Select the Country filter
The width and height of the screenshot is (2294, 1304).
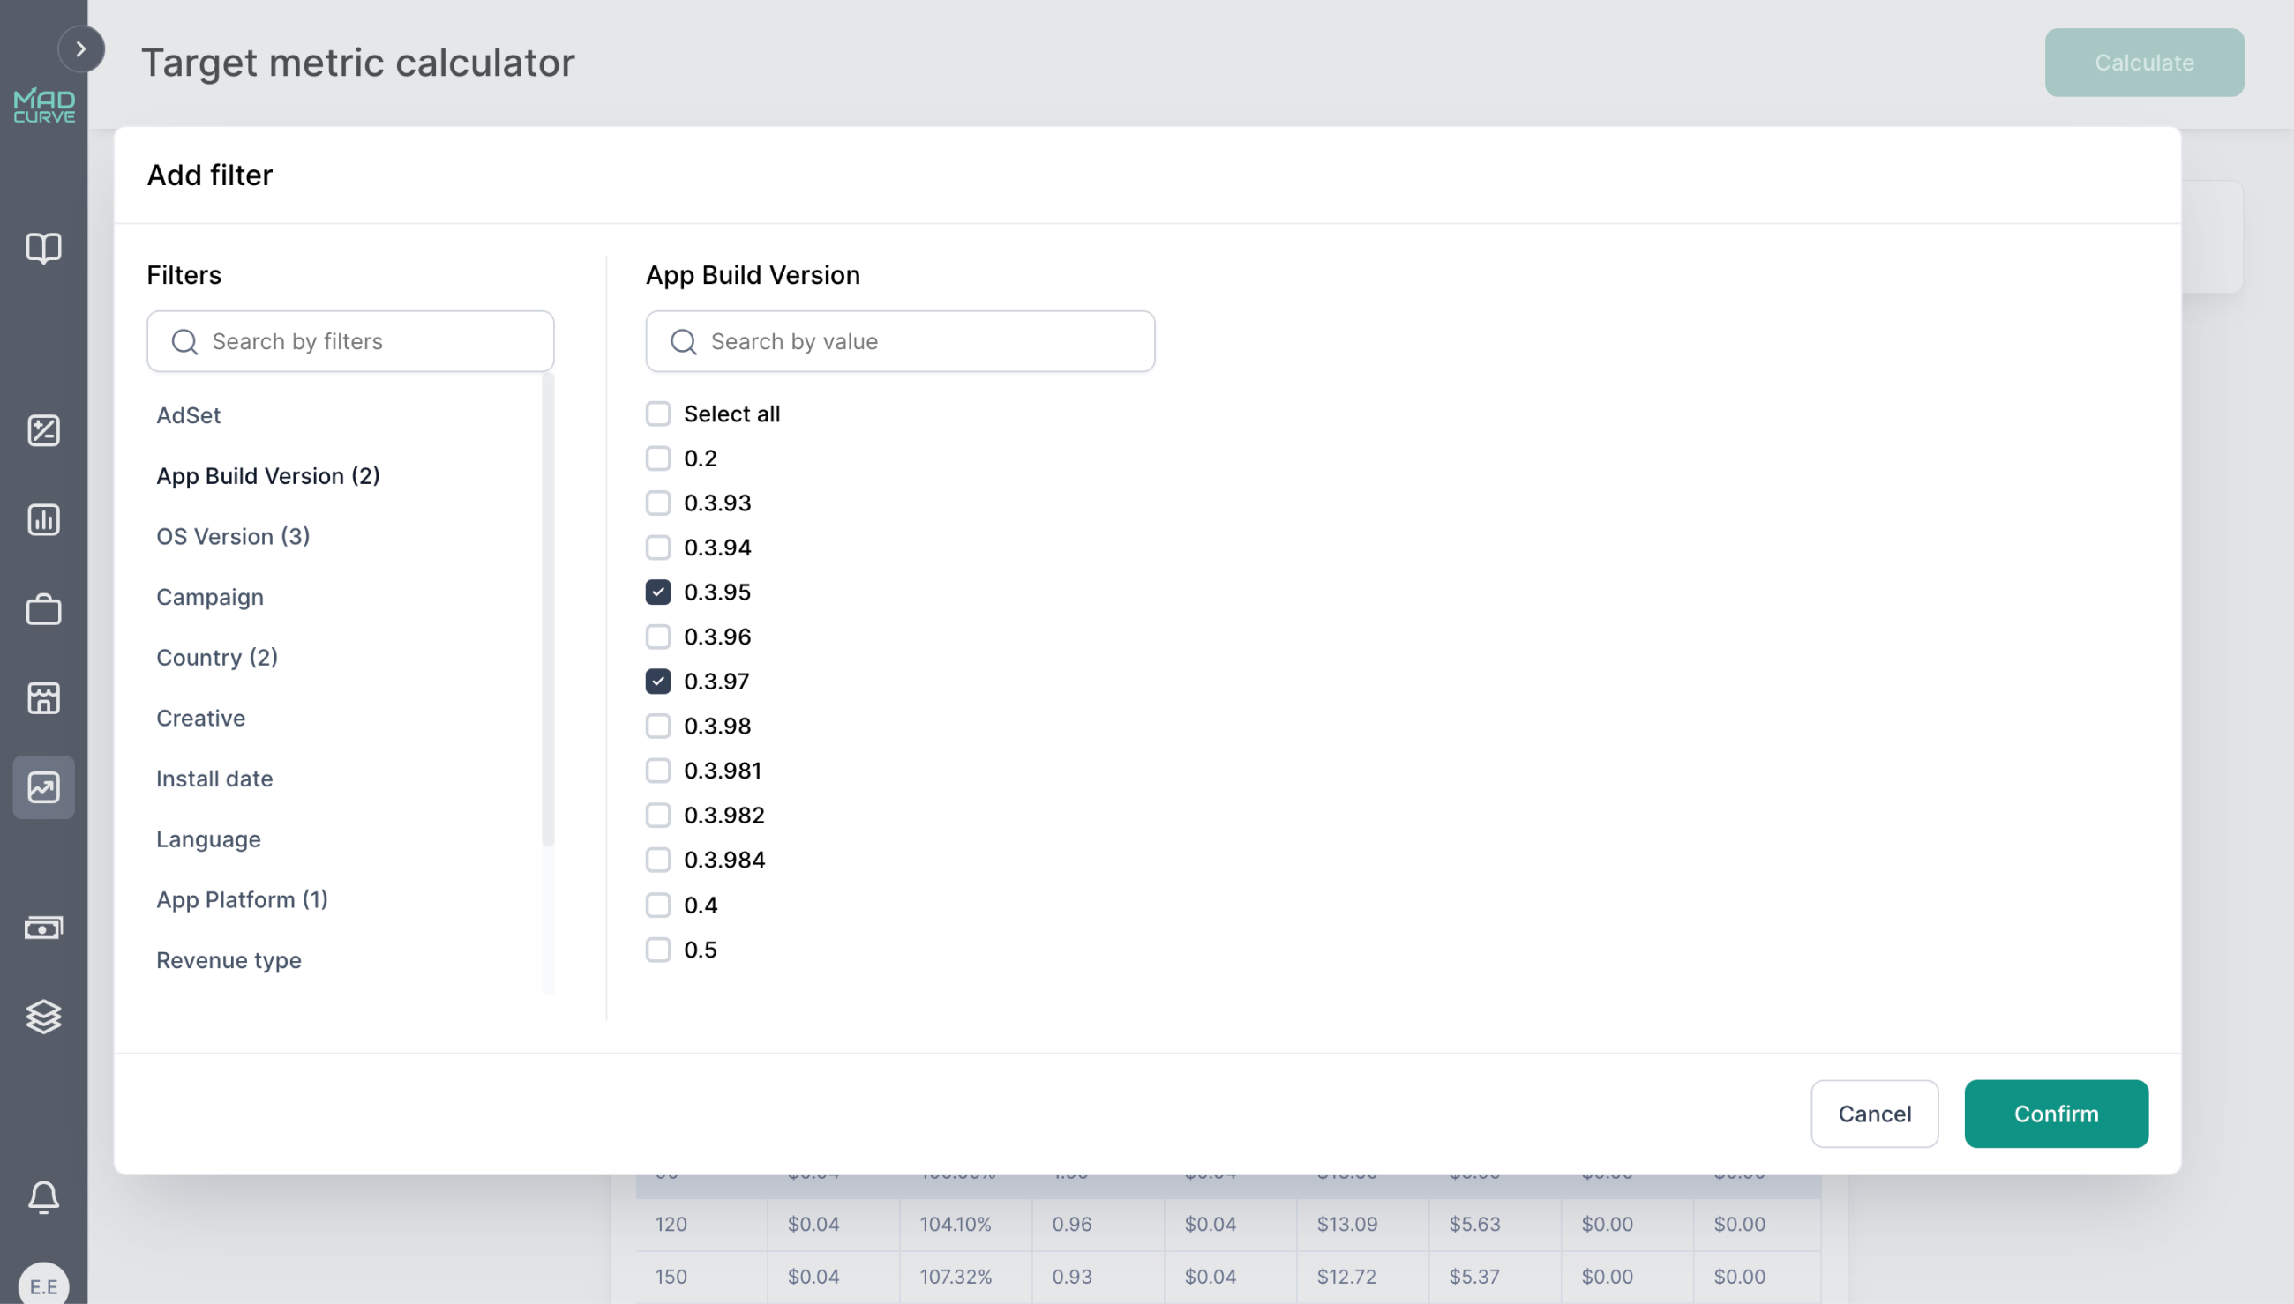click(x=217, y=657)
